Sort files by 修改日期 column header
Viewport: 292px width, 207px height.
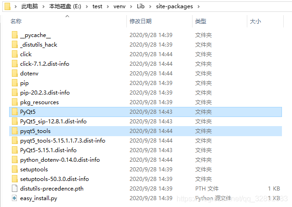pyautogui.click(x=141, y=21)
